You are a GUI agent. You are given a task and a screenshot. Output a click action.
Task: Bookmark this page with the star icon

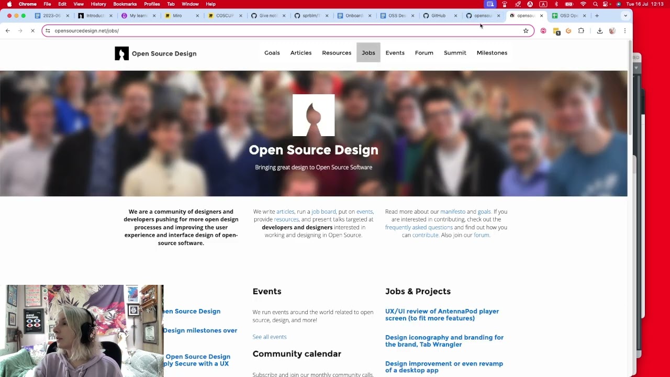coord(526,31)
